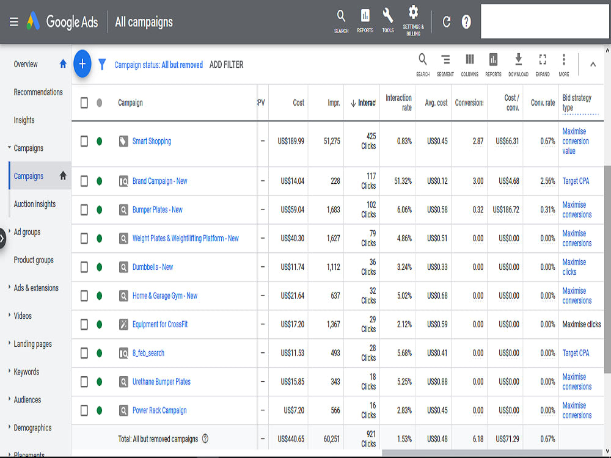Click Equipment for CrossFit campaign type icon
The image size is (611, 458).
(x=123, y=324)
